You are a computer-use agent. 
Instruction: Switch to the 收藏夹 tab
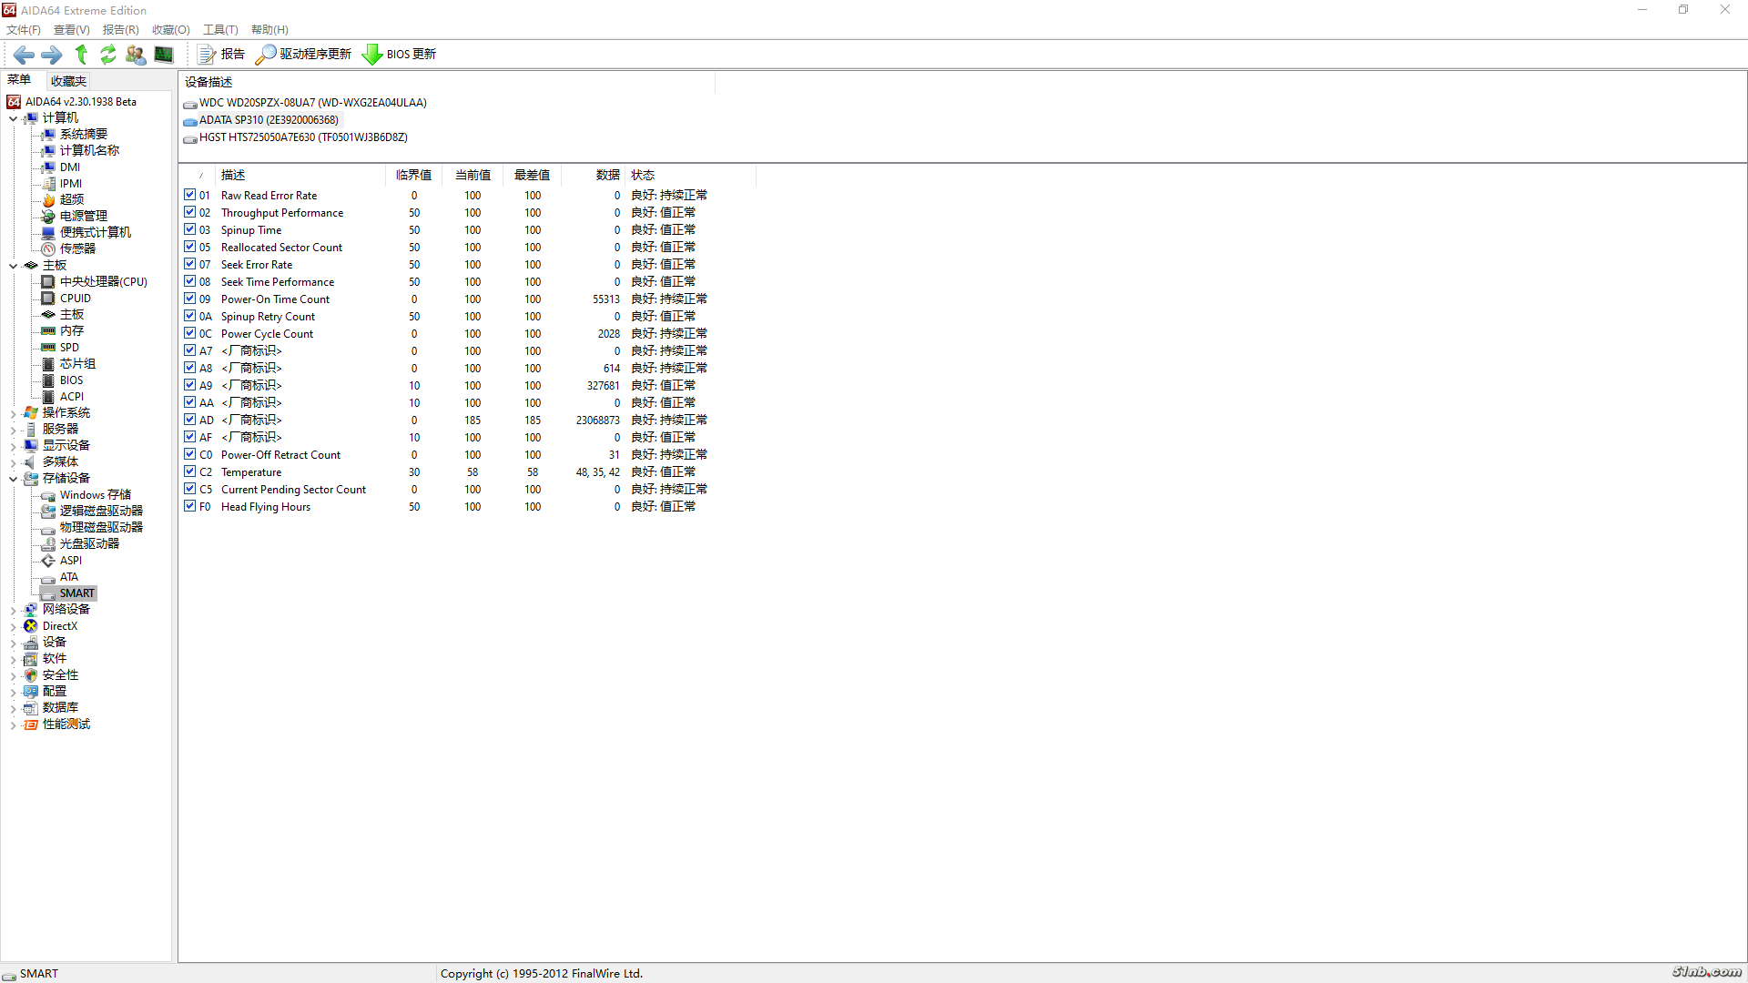point(68,81)
